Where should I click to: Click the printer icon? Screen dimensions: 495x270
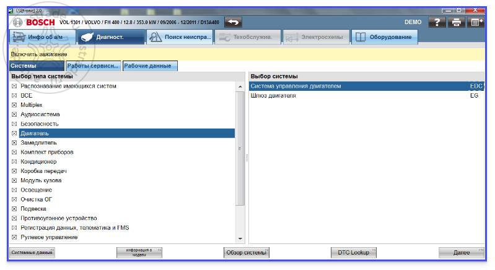coord(456,22)
